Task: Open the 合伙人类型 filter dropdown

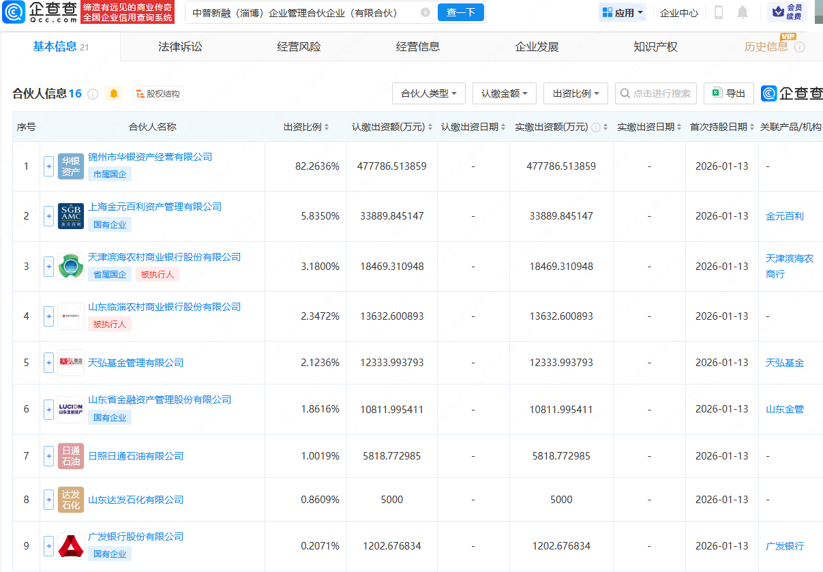Action: point(429,93)
